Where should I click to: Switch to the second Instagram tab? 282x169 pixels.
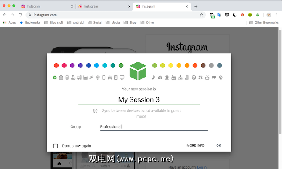tap(104, 6)
